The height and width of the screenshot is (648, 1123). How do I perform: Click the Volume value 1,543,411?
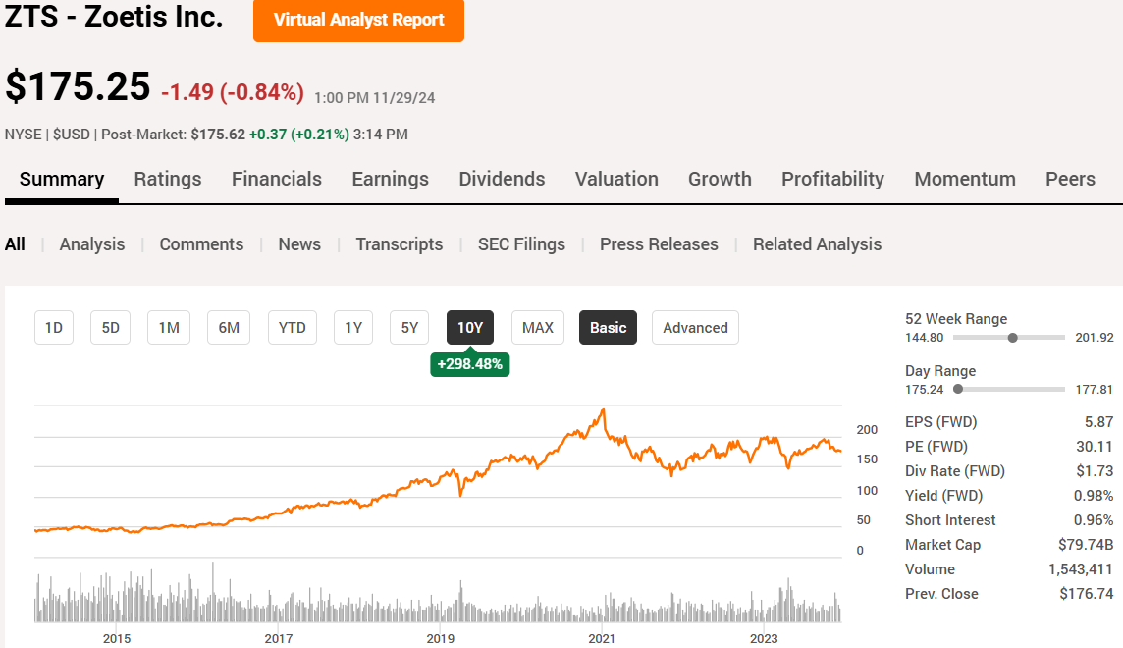[x=1081, y=569]
